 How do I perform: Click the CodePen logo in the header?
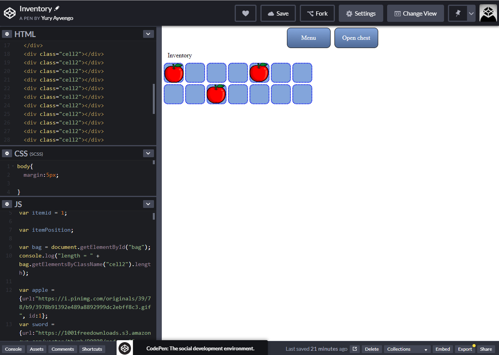click(10, 13)
